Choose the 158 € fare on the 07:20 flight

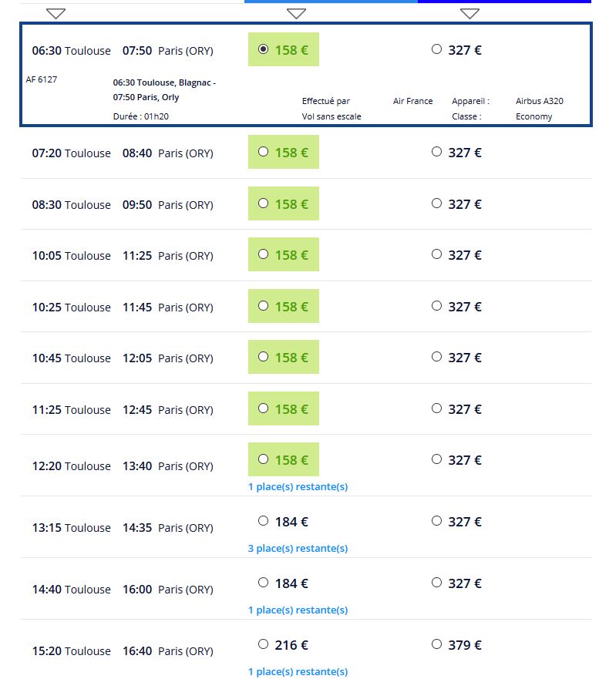[x=264, y=152]
